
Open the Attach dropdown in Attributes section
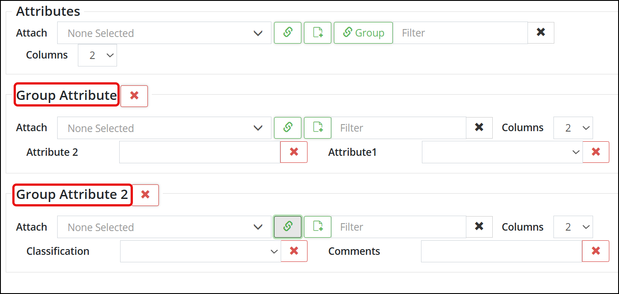pyautogui.click(x=164, y=33)
